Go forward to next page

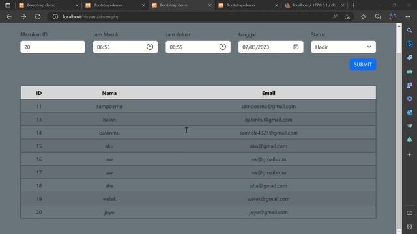pyautogui.click(x=23, y=17)
